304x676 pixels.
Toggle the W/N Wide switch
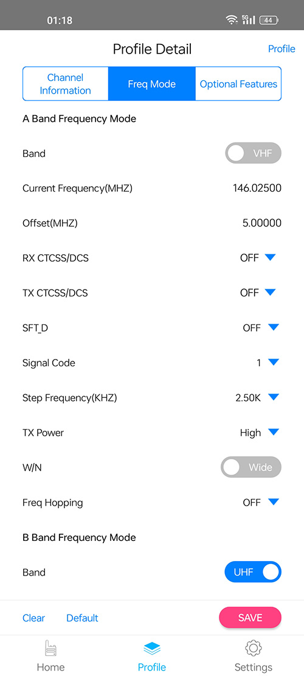(x=251, y=467)
